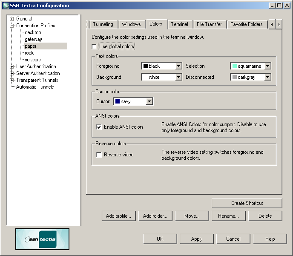Select the Transparent Tunnels tree label
Image resolution: width=293 pixels, height=256 pixels.
click(x=37, y=80)
